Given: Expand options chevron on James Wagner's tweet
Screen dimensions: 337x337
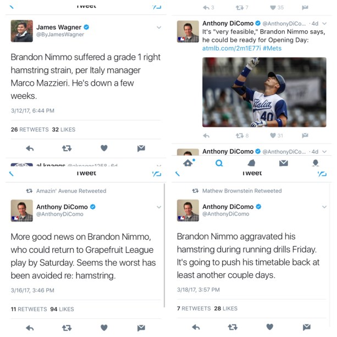Looking at the screenshot, I should coord(159,27).
